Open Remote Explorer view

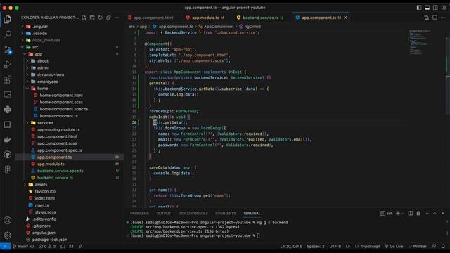coord(8,95)
